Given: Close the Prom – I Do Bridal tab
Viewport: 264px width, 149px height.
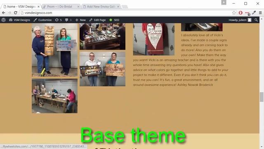Looking at the screenshot, I should pos(78,7).
